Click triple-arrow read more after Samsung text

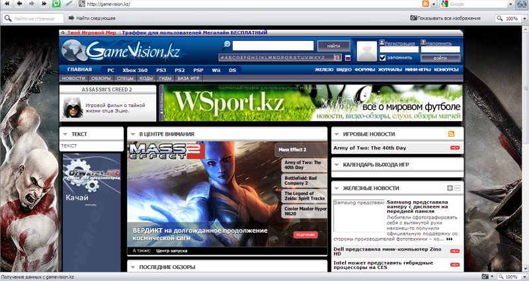(x=449, y=239)
